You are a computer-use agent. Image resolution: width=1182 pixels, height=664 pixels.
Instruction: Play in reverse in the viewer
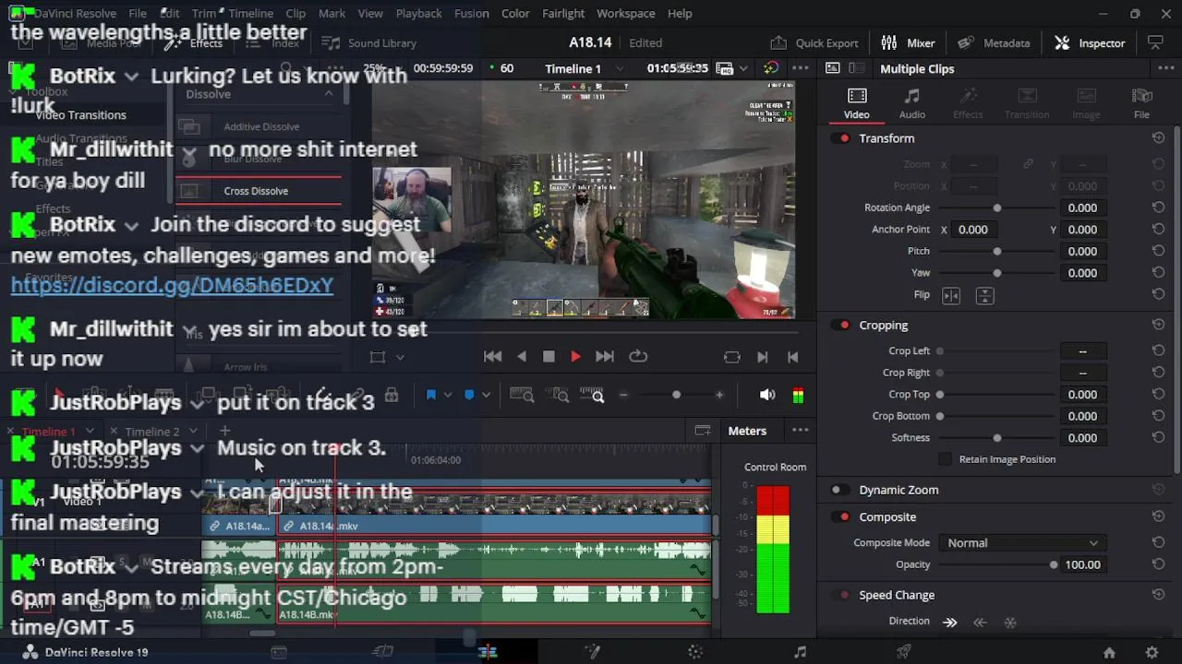[x=522, y=357]
